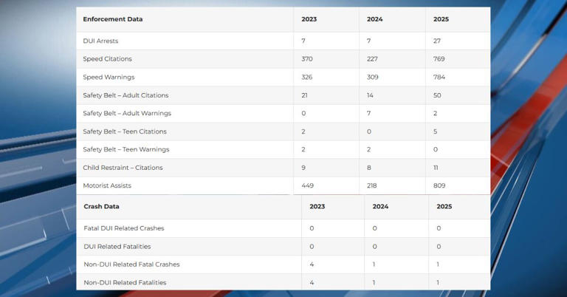This screenshot has height=297, width=567.
Task: Click the Speed Warnings row label
Action: (x=109, y=77)
